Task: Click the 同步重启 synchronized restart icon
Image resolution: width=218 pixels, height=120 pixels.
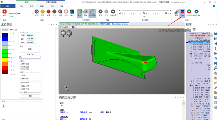Action: (x=92, y=12)
